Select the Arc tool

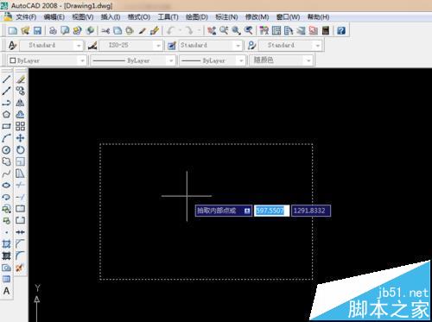click(6, 138)
